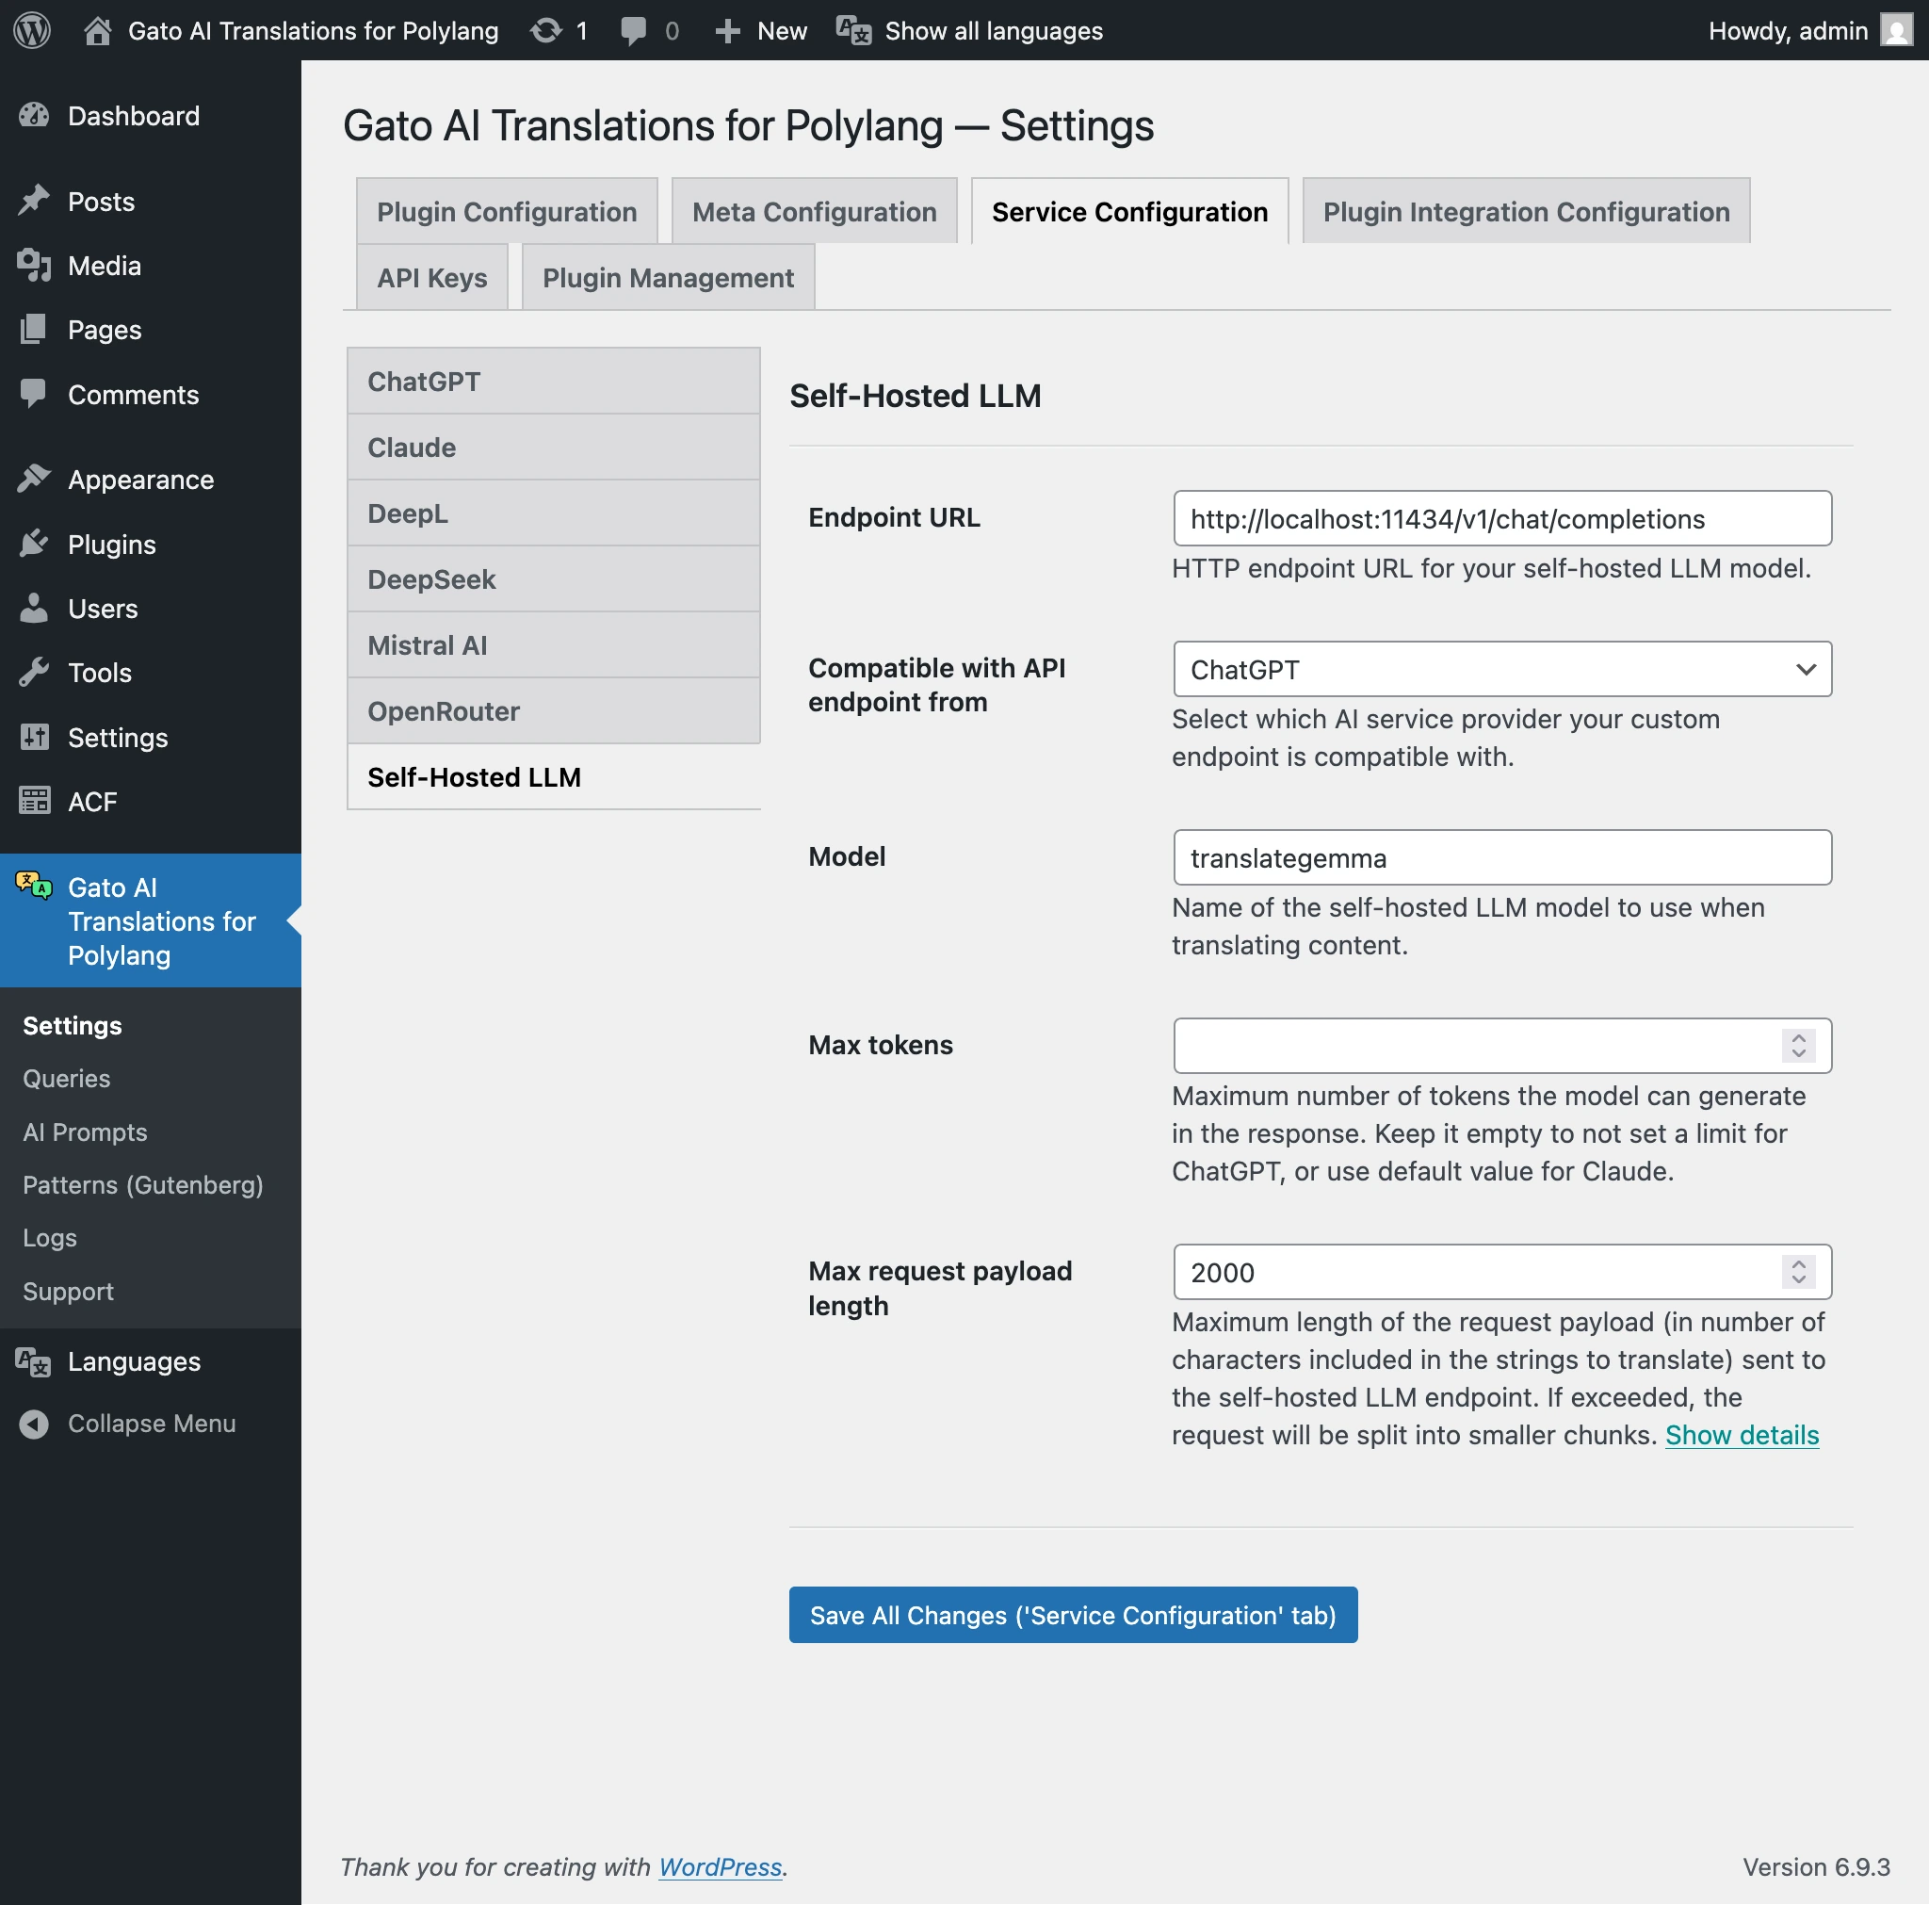Open the Appearance paintbrush icon
1929x1905 pixels.
(36, 479)
